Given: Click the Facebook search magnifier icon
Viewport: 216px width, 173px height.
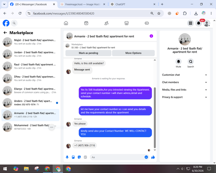Looking at the screenshot, I should click(x=14, y=23).
